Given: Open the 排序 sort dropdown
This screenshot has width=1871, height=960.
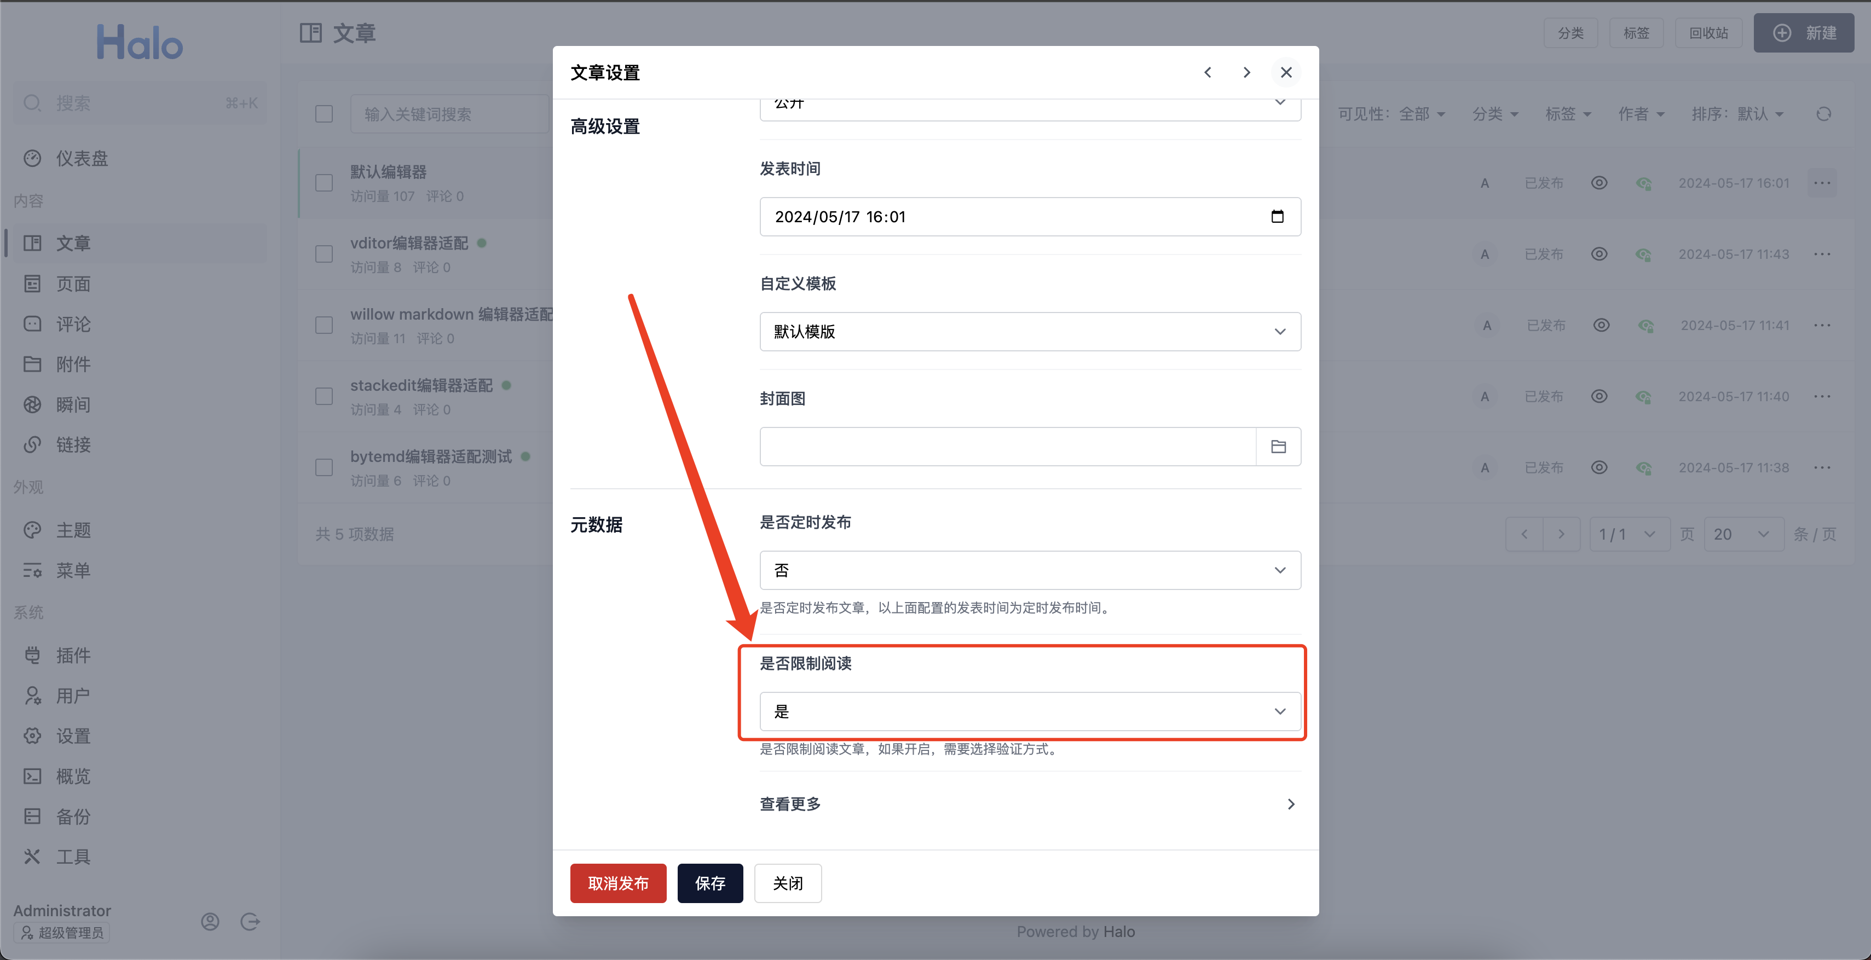Looking at the screenshot, I should [1737, 114].
